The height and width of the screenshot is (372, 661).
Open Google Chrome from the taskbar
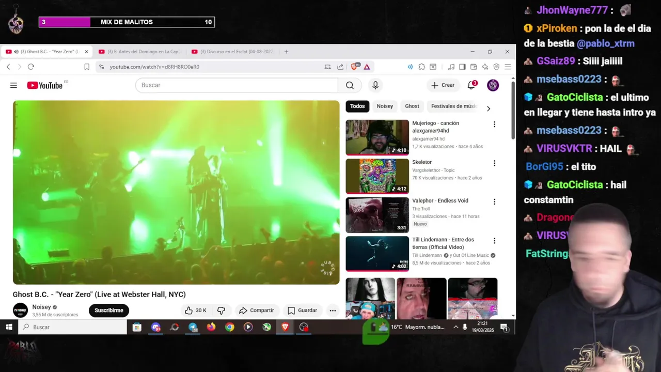coord(229,327)
